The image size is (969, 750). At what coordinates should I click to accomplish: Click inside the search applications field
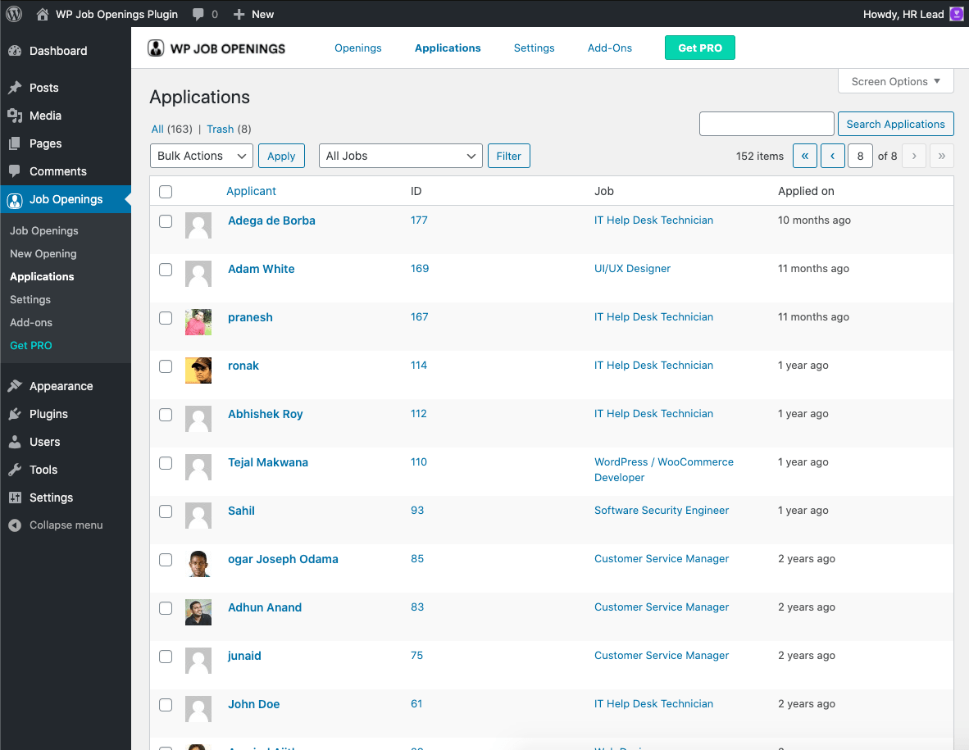click(x=767, y=124)
